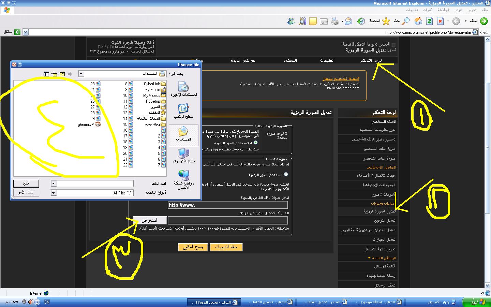
Task: Click the Edit page icon
Action: (x=324, y=21)
